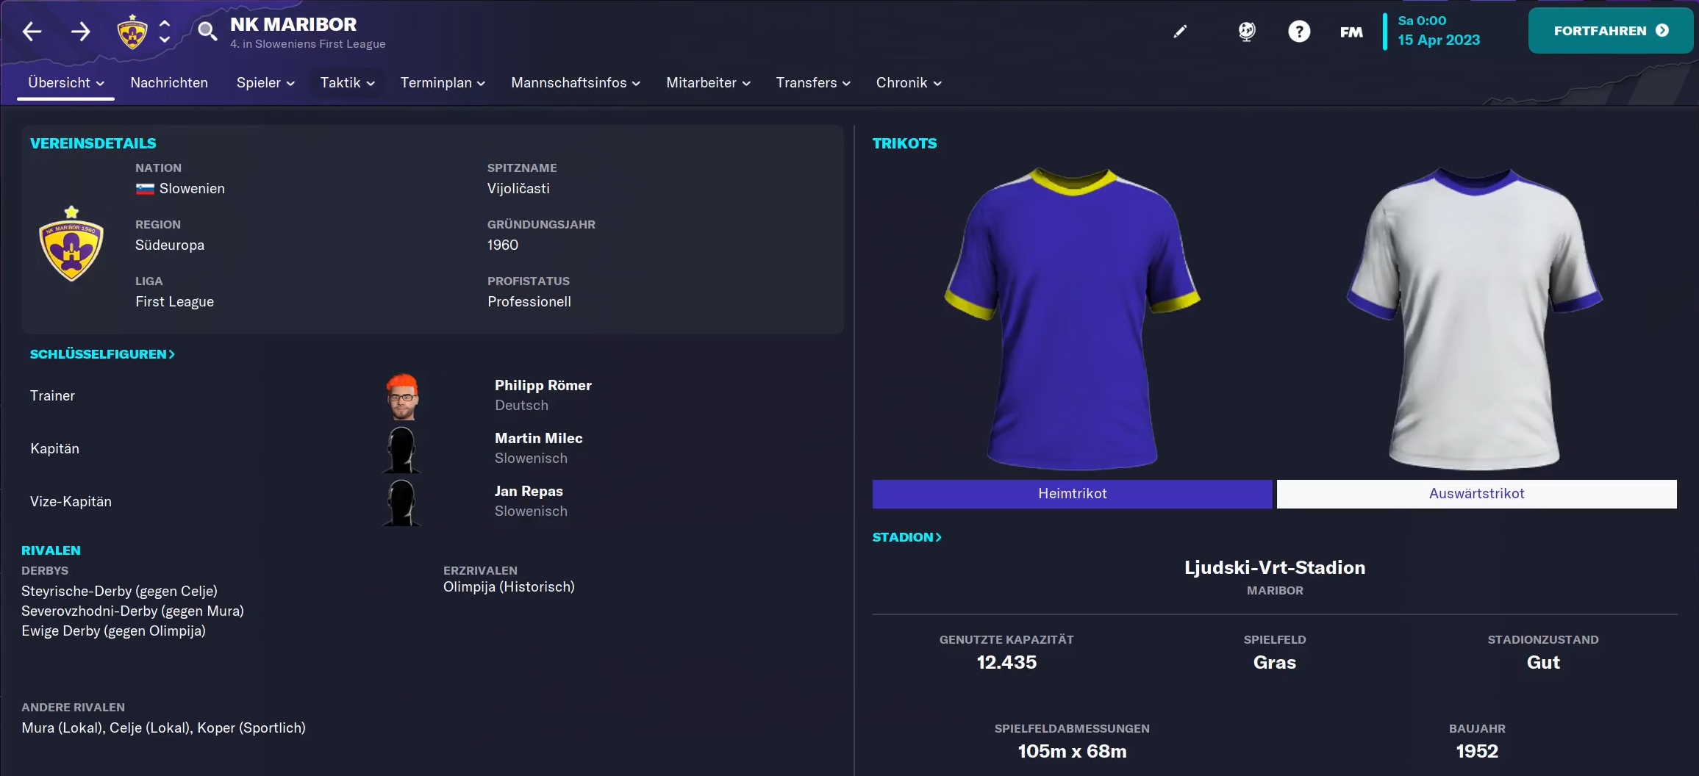
Task: Click the club switcher up/down arrows
Action: 165,32
